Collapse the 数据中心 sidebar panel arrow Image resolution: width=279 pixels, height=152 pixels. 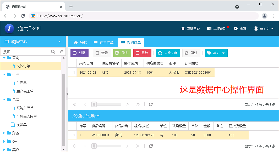tap(59, 42)
